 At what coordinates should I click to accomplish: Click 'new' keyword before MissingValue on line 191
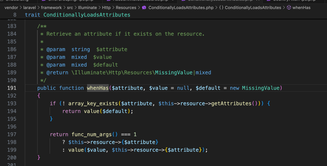pos(234,88)
